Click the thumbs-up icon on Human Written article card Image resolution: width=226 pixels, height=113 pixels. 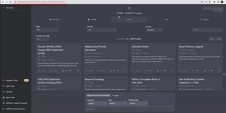[63, 71]
